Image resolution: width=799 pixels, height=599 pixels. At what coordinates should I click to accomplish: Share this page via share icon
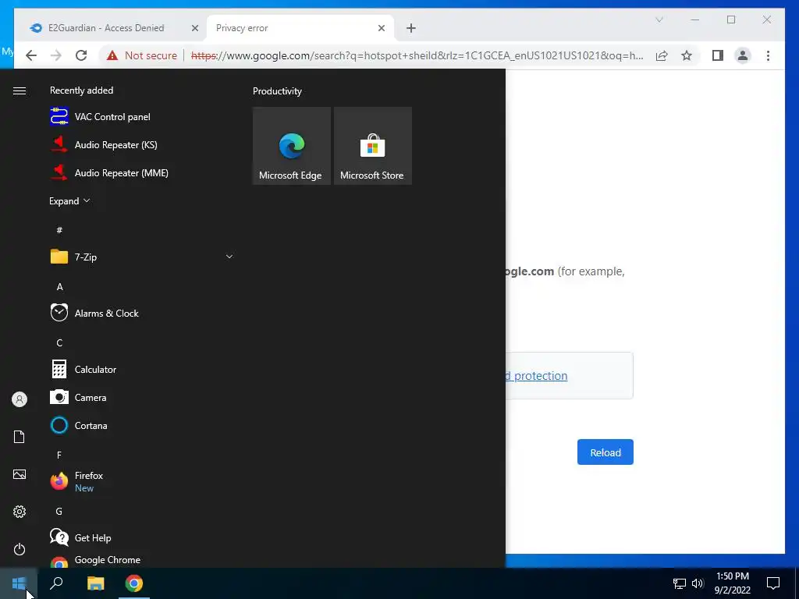(662, 55)
